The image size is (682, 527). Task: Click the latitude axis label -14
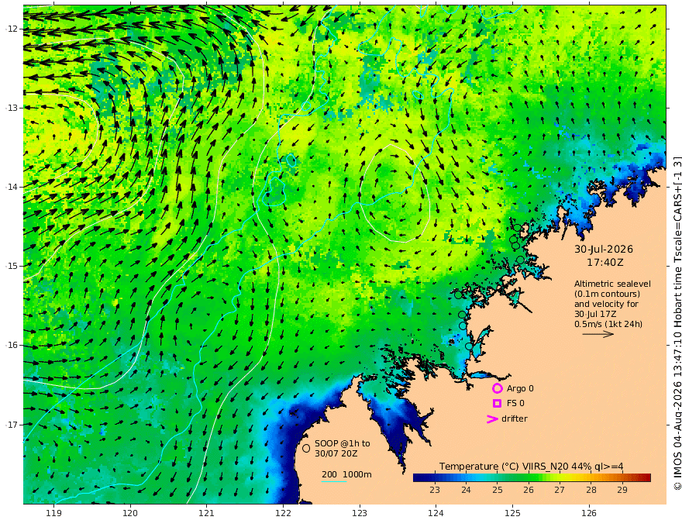coord(12,187)
